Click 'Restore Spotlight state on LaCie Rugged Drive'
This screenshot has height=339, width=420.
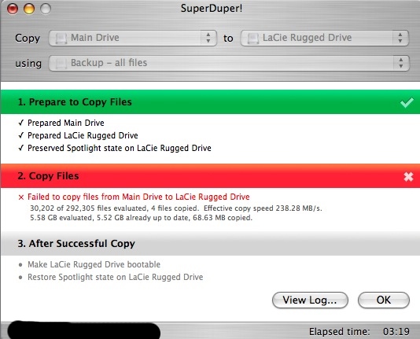coord(116,277)
